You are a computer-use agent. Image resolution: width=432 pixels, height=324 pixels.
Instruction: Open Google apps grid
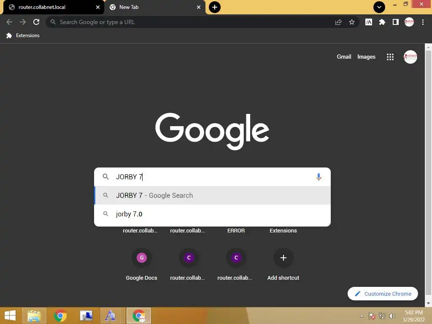pyautogui.click(x=390, y=57)
